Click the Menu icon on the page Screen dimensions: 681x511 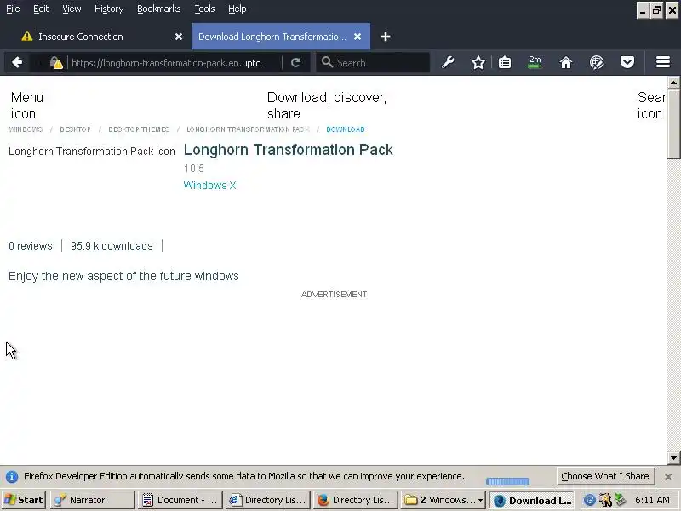27,106
